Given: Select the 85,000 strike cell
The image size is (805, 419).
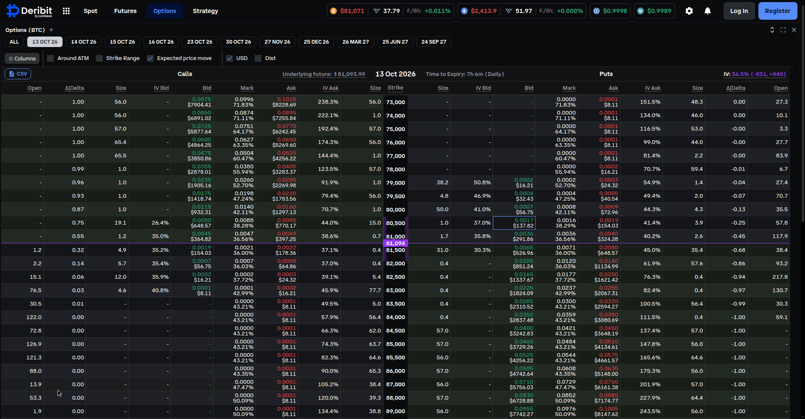Looking at the screenshot, I should pos(396,344).
